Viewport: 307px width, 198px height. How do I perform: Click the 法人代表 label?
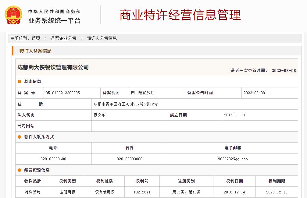[x=26, y=115]
